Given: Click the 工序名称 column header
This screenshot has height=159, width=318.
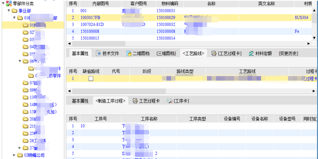Looking at the screenshot, I should [x=149, y=119].
